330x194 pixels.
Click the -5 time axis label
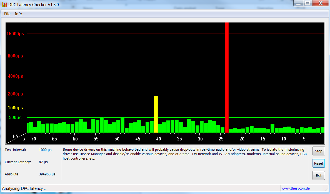coord(303,139)
